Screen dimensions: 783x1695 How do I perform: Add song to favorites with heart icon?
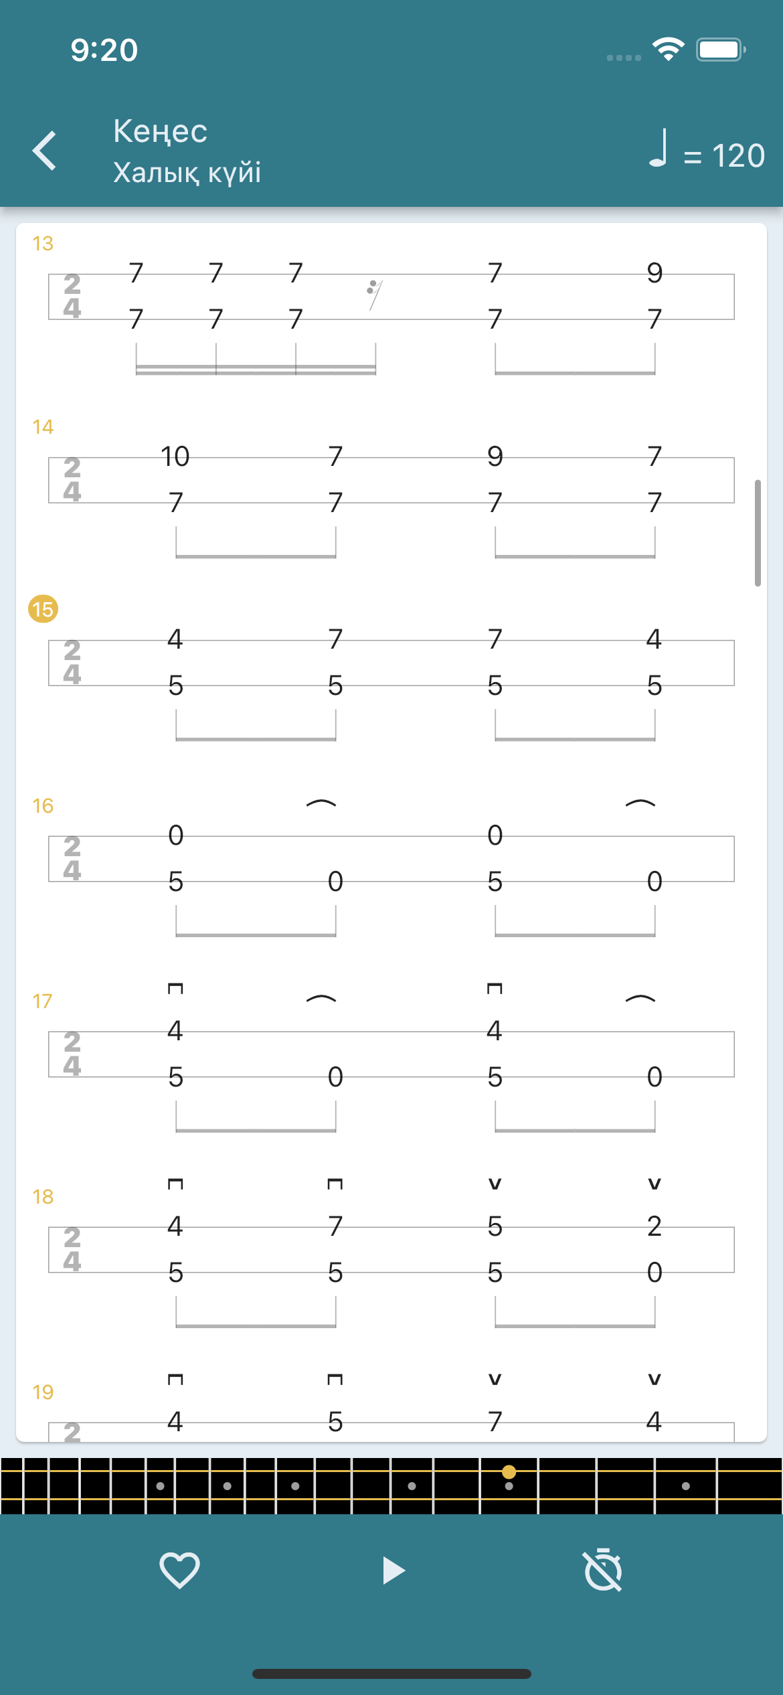(179, 1570)
